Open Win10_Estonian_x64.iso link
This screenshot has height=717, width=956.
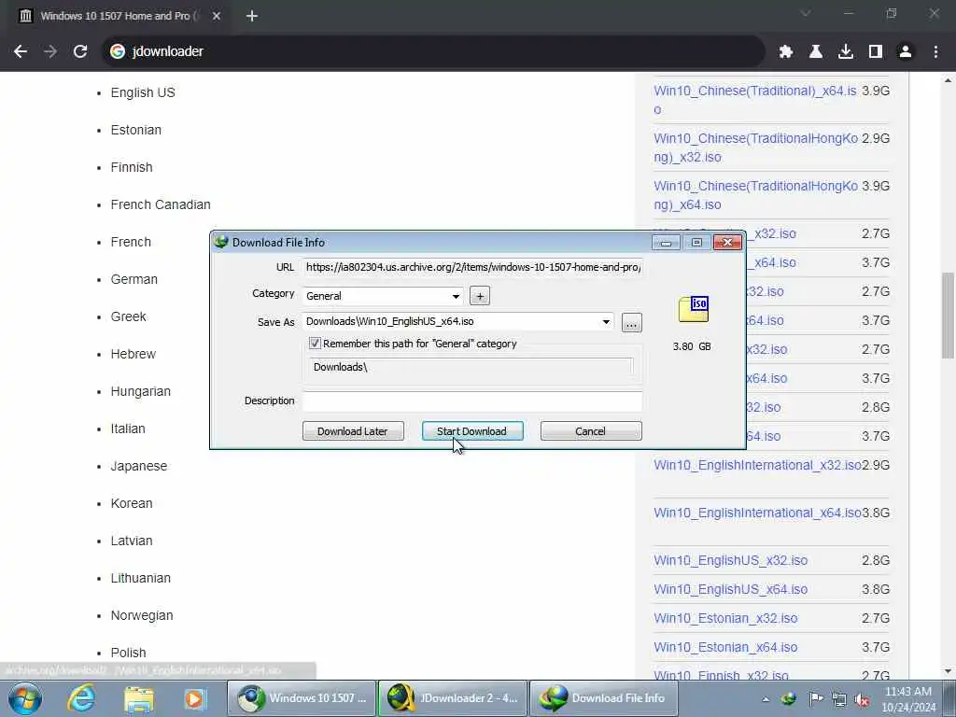click(725, 648)
